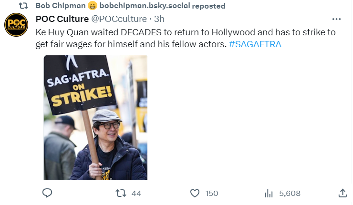Open the POC Culture profile avatar
Viewport: 353px width, 205px height.
point(17,24)
